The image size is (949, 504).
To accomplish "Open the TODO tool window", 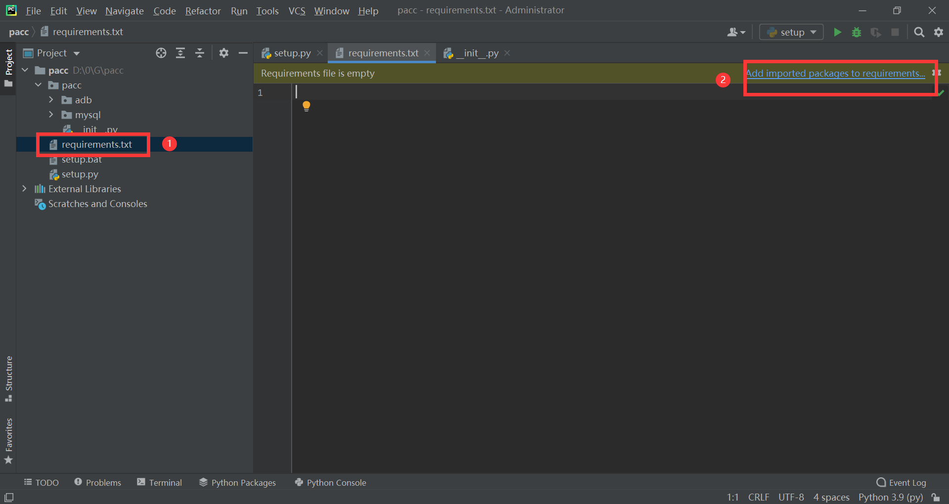I will click(x=42, y=482).
